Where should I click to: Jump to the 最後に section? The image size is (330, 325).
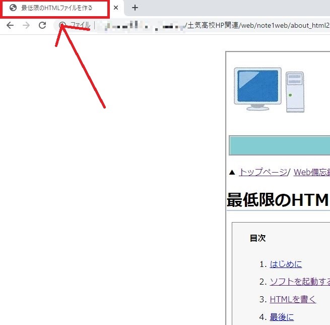click(281, 317)
